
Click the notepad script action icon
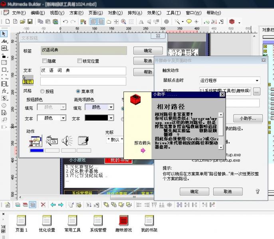point(83,141)
